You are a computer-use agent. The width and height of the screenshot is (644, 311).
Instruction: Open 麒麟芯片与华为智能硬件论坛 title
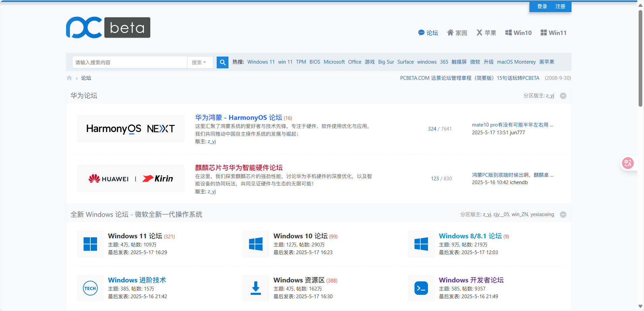(x=239, y=168)
